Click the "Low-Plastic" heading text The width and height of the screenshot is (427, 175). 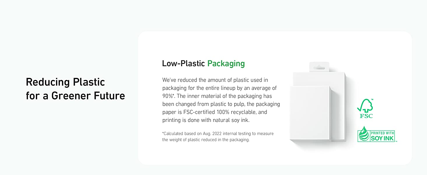click(183, 64)
